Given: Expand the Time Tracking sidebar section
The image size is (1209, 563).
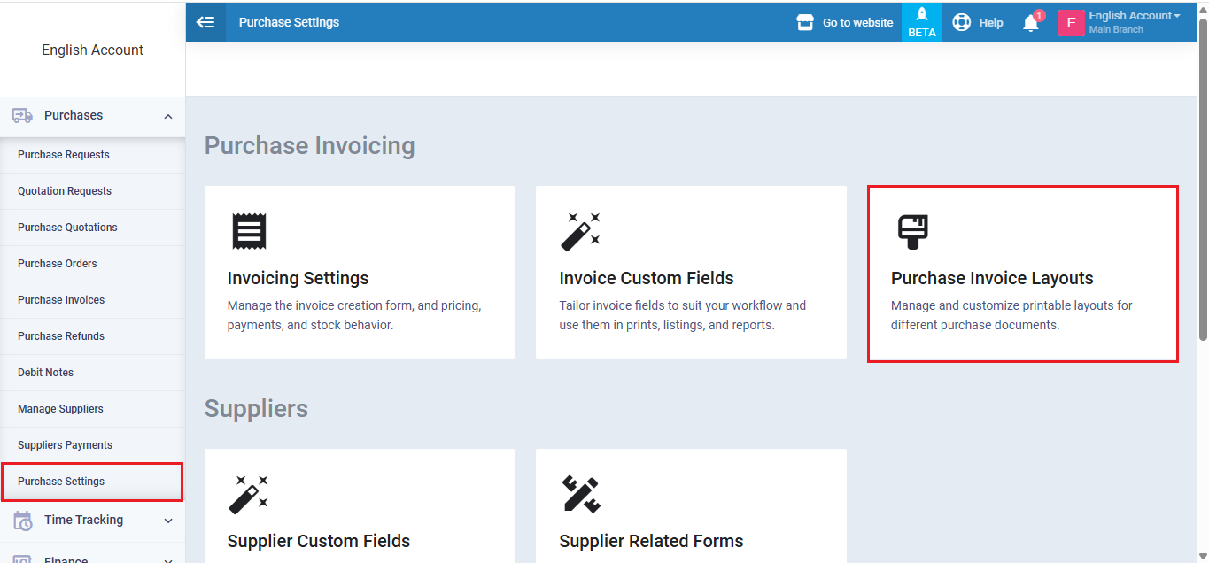Looking at the screenshot, I should click(168, 521).
